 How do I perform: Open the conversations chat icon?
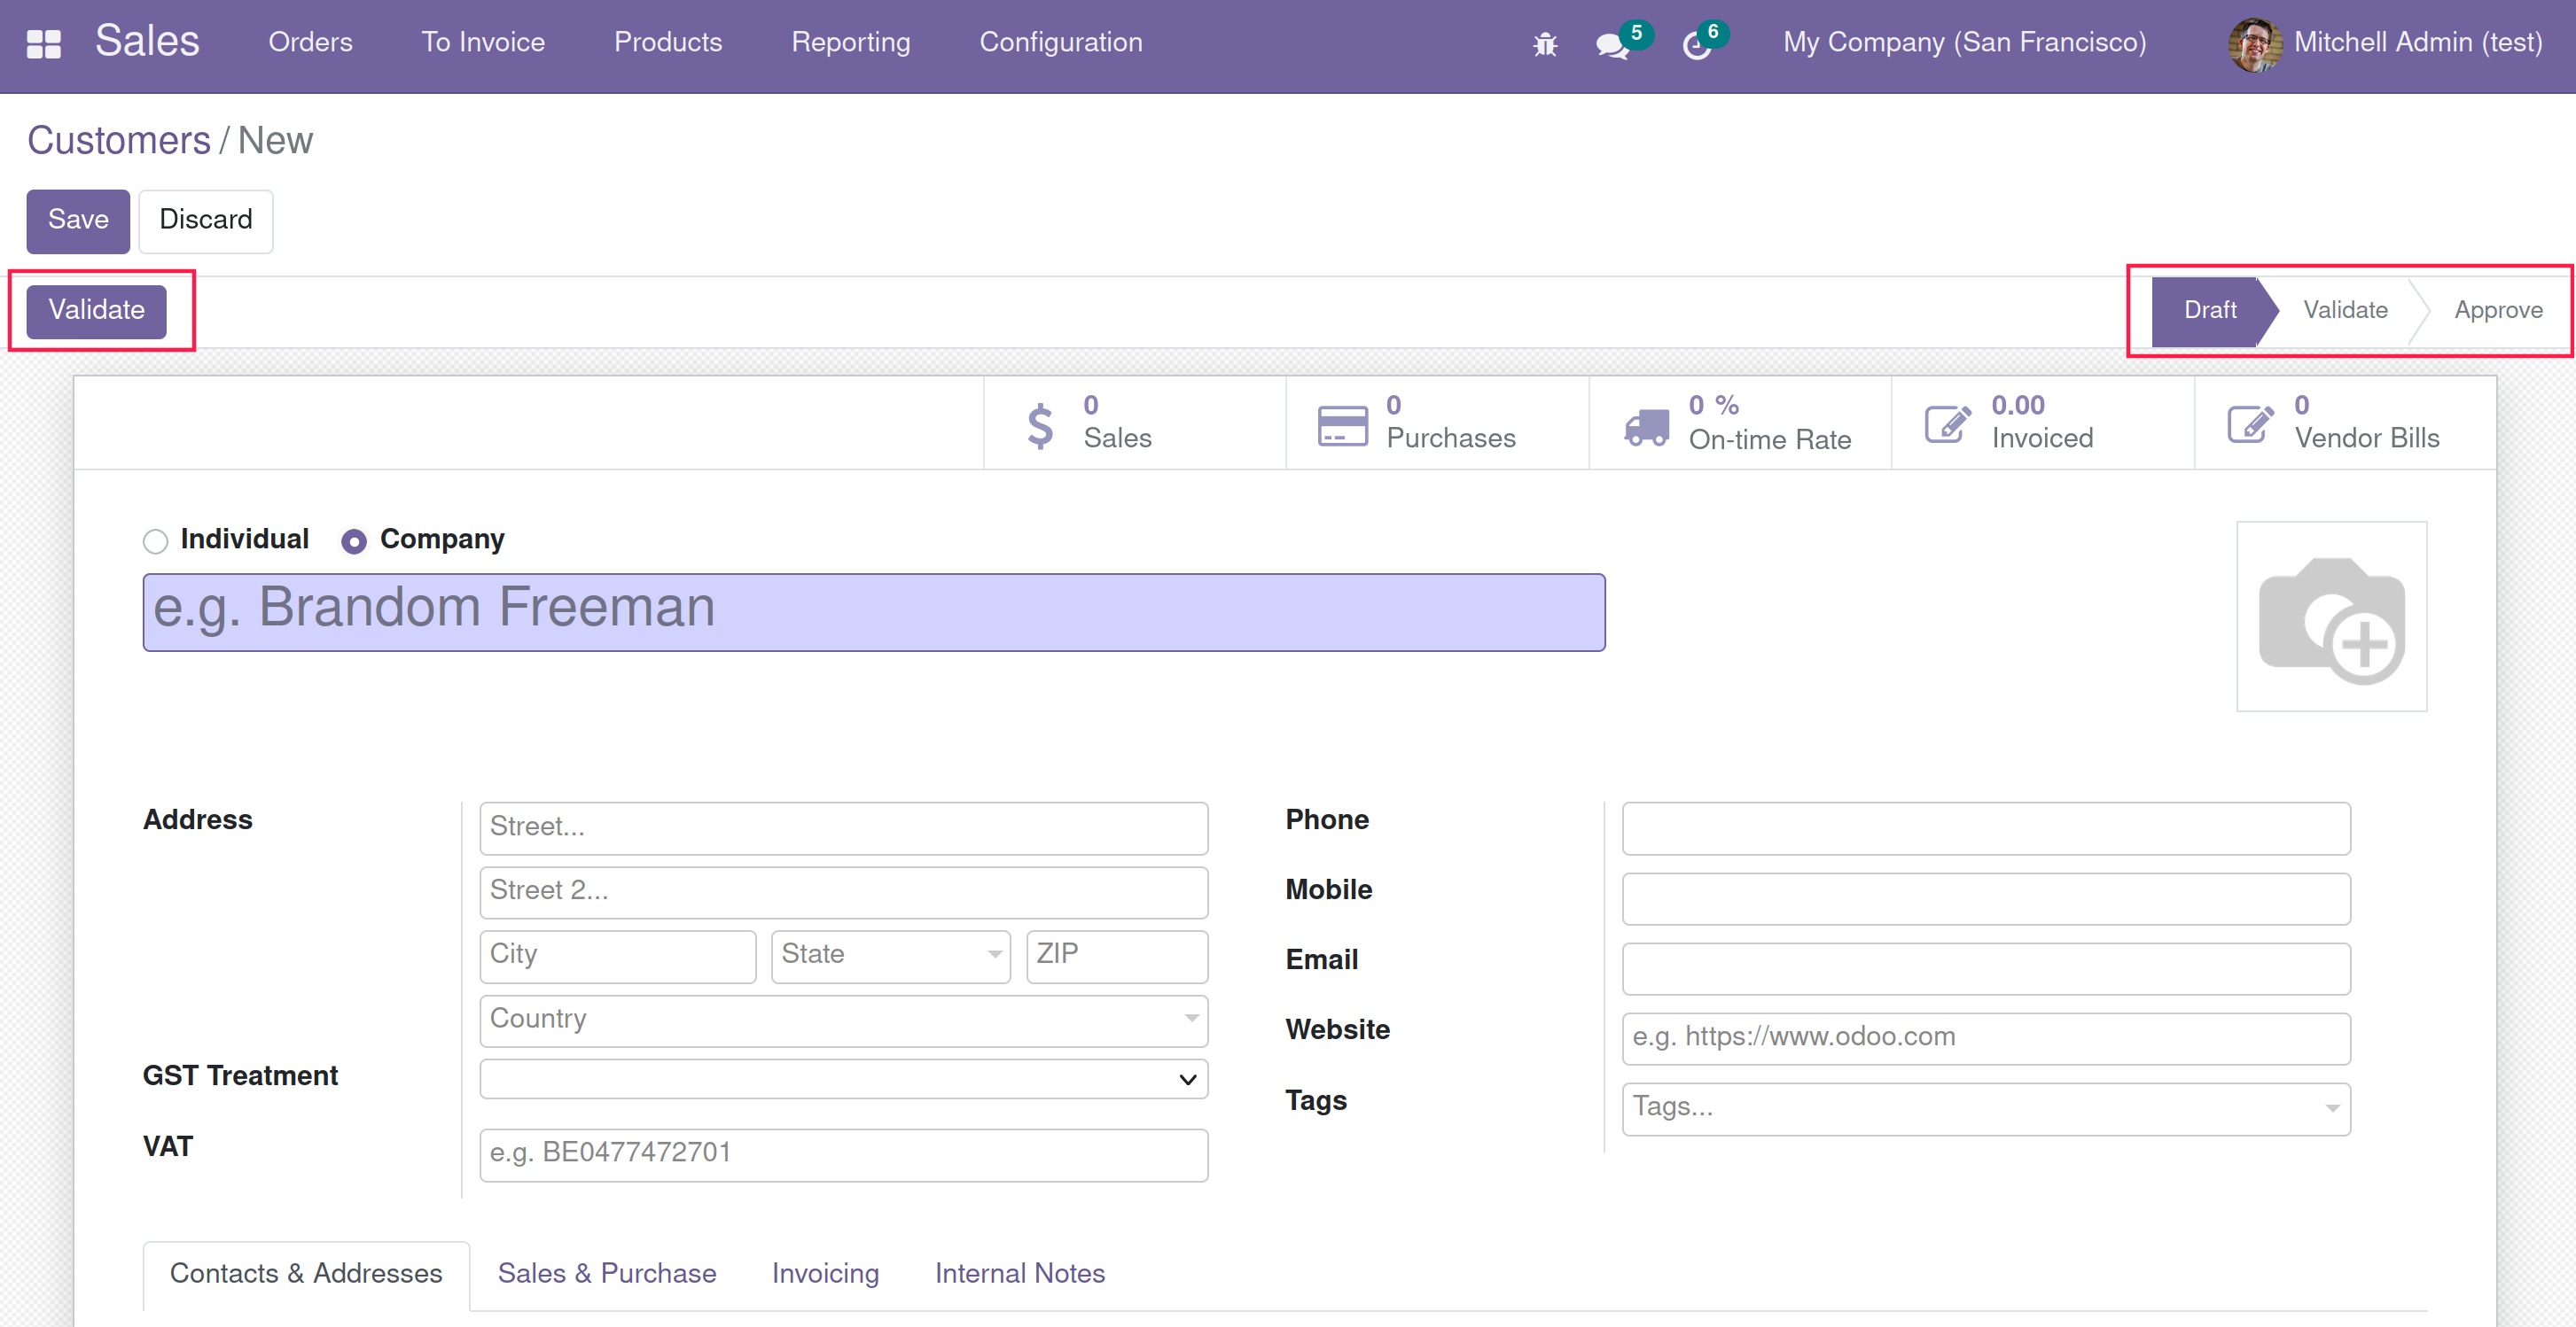(x=1611, y=45)
